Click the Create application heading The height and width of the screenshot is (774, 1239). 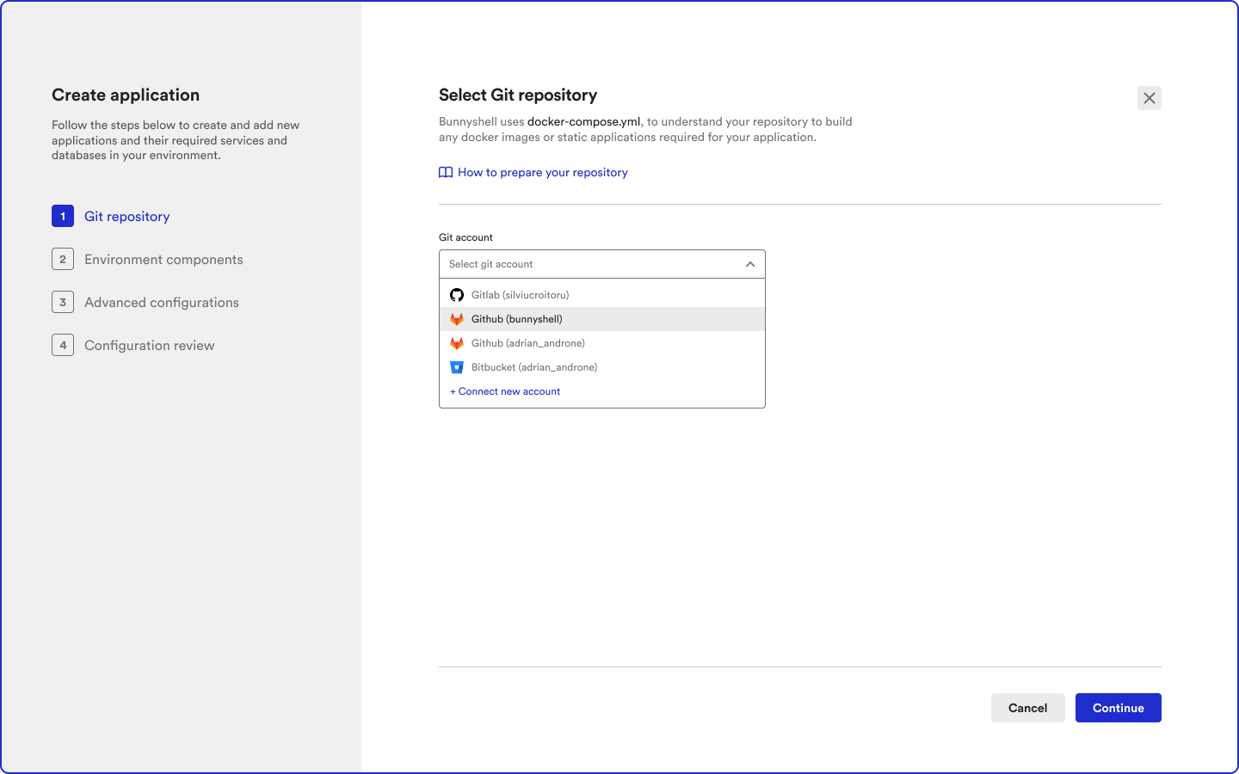pyautogui.click(x=126, y=95)
